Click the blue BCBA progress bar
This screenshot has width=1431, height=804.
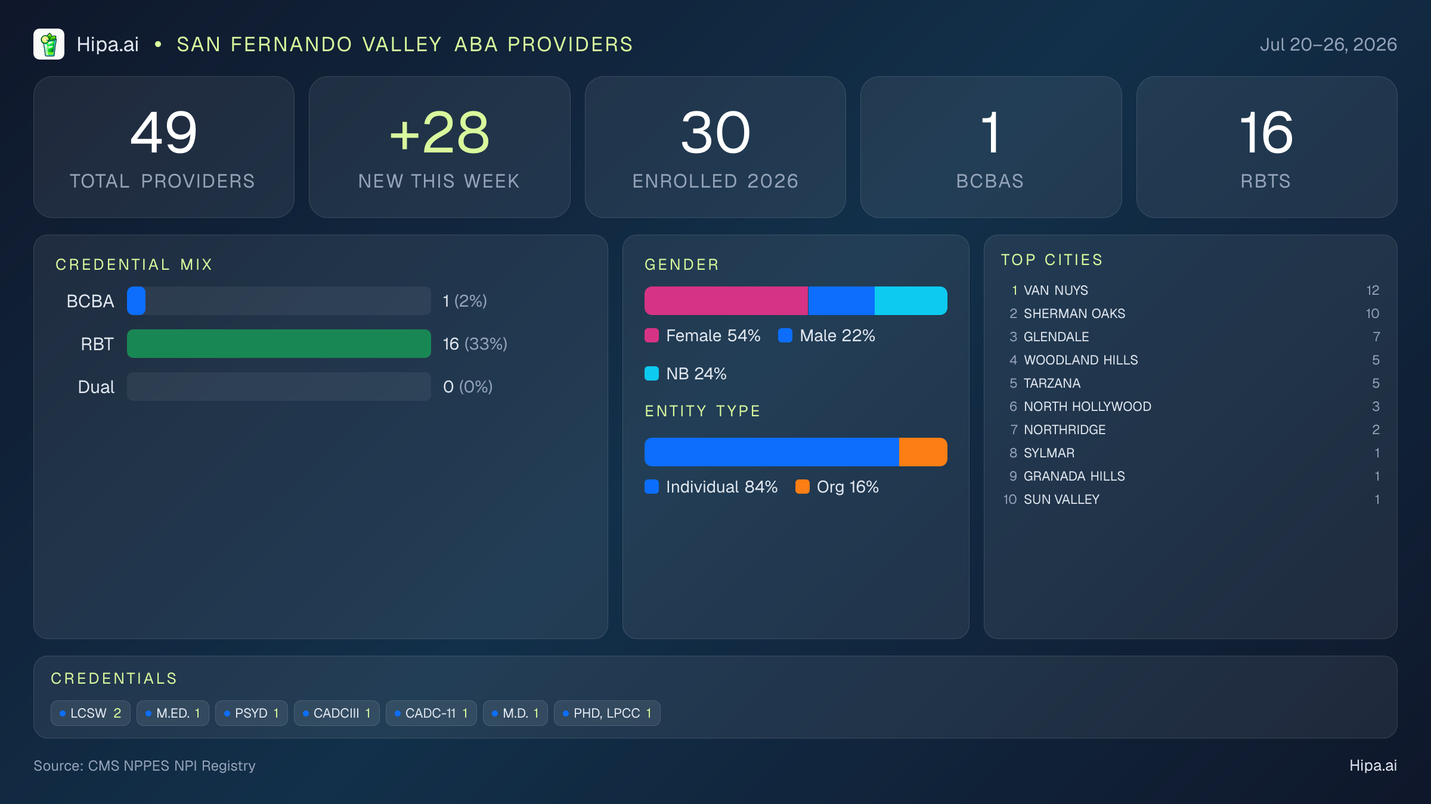pyautogui.click(x=137, y=301)
